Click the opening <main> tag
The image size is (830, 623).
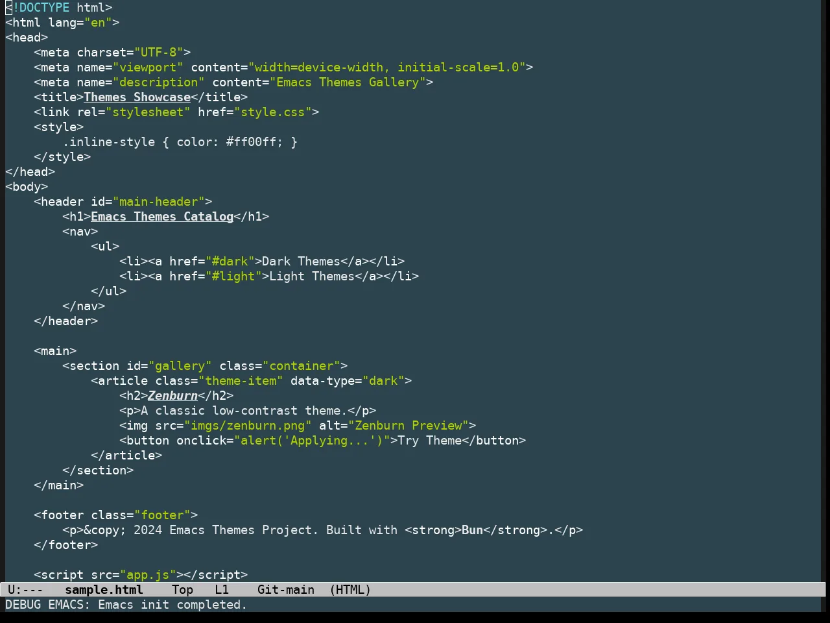point(55,351)
